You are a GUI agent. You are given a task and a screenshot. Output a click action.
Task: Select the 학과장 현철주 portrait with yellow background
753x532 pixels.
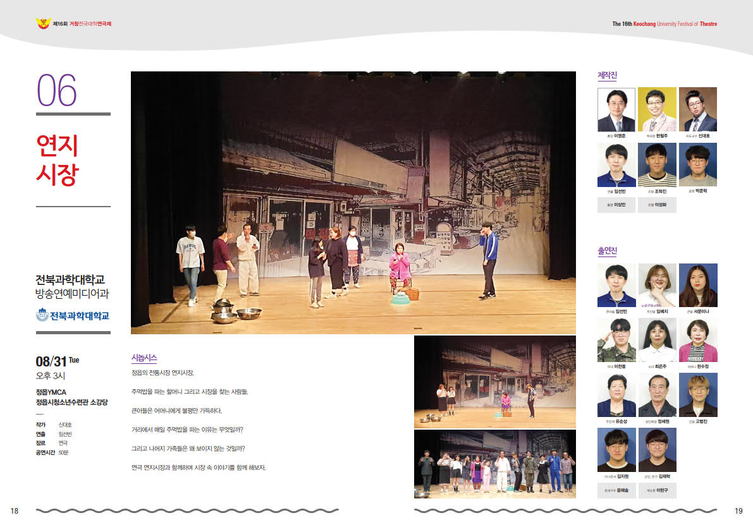[657, 109]
